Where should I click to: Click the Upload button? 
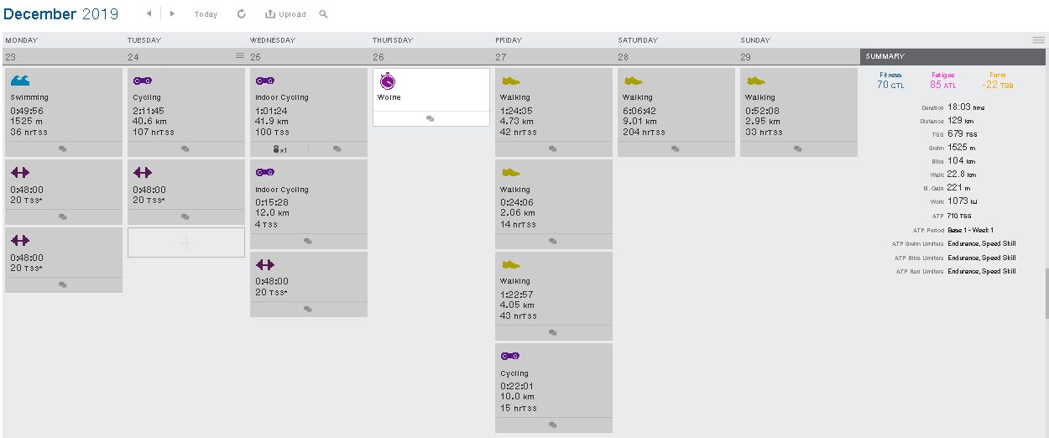[285, 14]
